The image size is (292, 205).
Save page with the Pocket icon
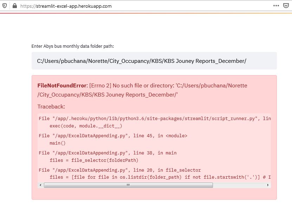click(286, 6)
